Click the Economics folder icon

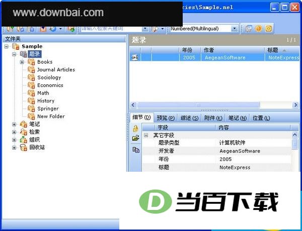[x=31, y=85]
